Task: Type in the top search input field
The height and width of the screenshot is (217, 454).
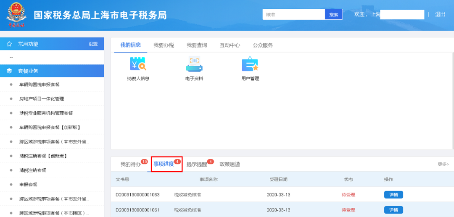Action: click(293, 15)
